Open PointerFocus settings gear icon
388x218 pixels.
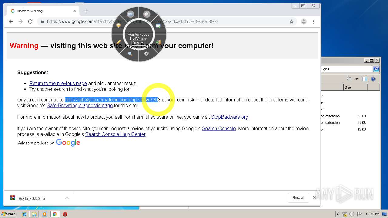tap(147, 54)
